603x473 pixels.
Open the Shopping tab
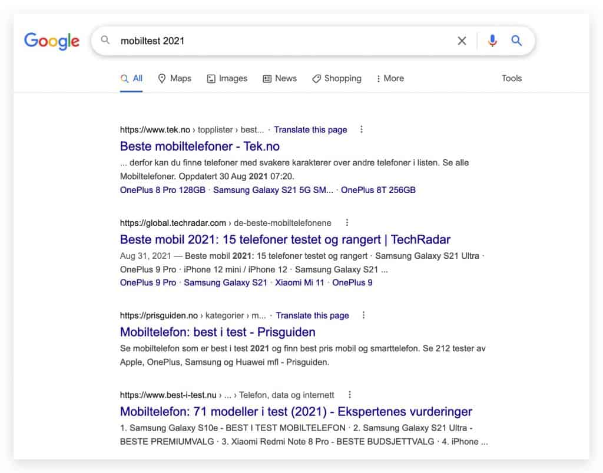pos(337,78)
